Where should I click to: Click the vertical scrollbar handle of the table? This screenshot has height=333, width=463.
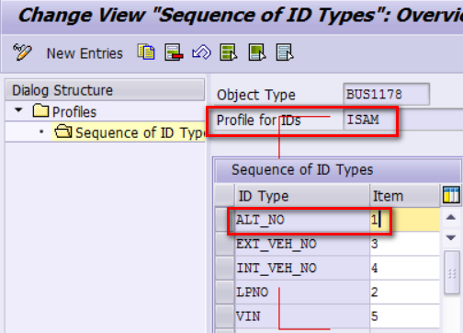[452, 272]
